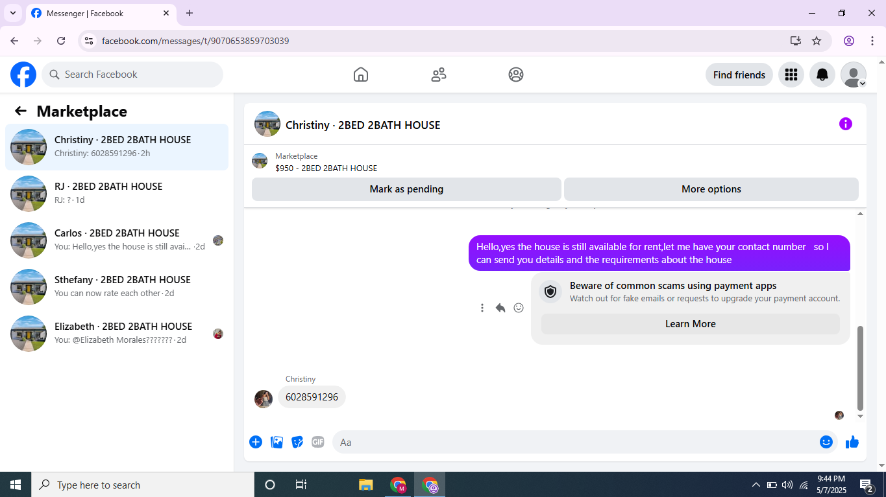
Task: Open the Friends icon in top navigation
Action: (439, 75)
